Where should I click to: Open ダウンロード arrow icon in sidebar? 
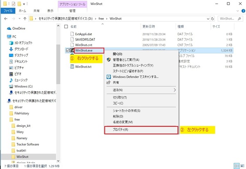[x=11, y=49]
